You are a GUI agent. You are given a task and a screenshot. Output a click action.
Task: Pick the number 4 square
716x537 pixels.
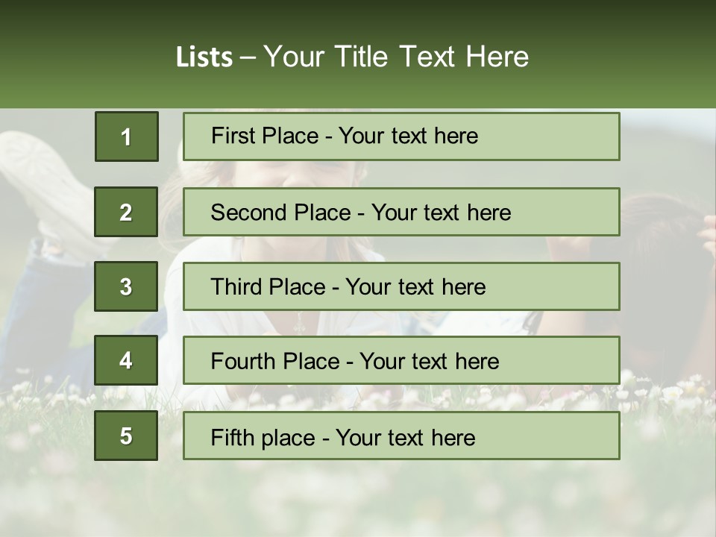tap(126, 361)
